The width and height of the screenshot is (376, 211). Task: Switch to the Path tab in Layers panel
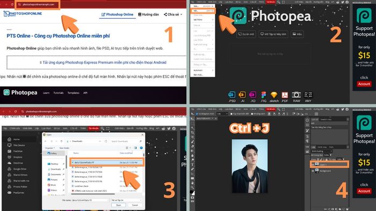[x=331, y=147]
